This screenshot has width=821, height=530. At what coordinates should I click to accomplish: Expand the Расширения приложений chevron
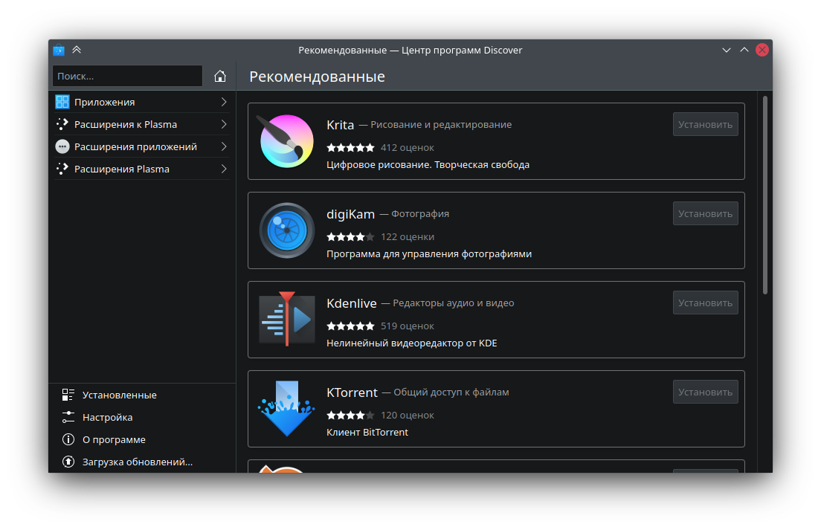point(224,146)
